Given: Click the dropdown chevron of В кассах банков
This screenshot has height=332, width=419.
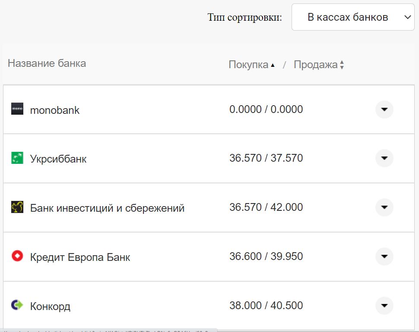Looking at the screenshot, I should [x=407, y=17].
